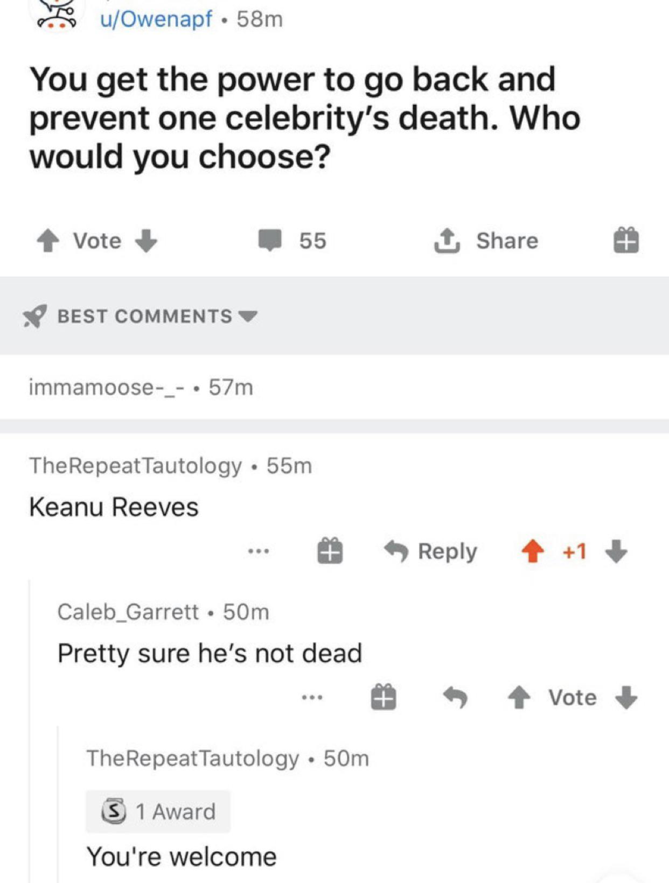Open the BEST COMMENTS sort dropdown
Image resolution: width=669 pixels, height=883 pixels.
pyautogui.click(x=157, y=316)
